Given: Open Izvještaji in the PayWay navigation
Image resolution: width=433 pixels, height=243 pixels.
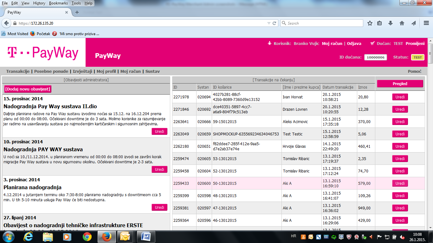Looking at the screenshot, I should pos(82,72).
